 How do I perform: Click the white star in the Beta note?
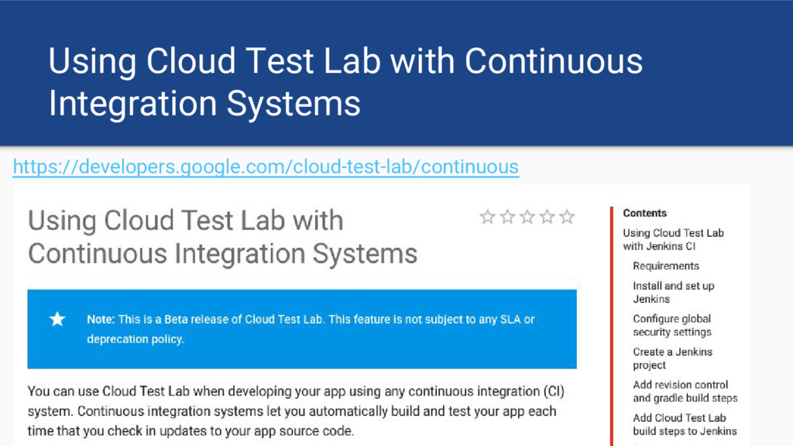tap(57, 319)
